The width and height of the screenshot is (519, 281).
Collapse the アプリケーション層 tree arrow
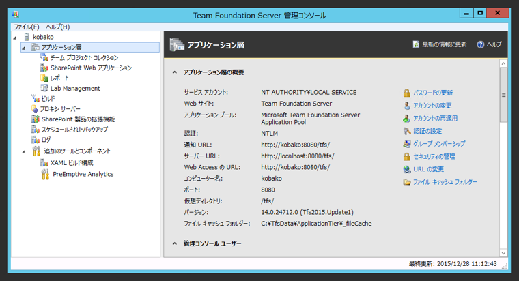(24, 48)
